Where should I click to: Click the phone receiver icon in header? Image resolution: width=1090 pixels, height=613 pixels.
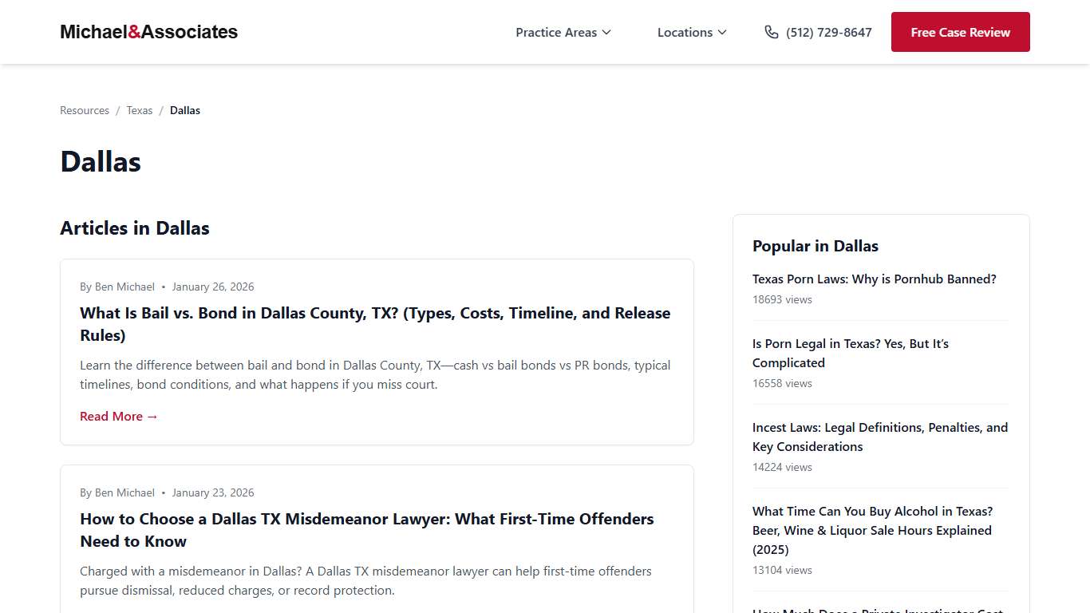[772, 32]
